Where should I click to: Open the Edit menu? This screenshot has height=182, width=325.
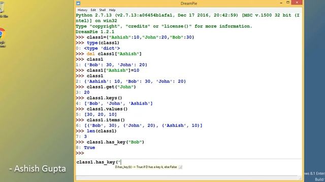(x=93, y=10)
